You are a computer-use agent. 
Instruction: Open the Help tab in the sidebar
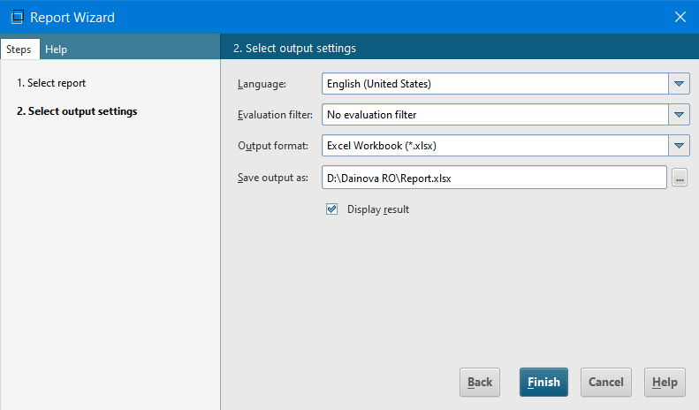click(x=57, y=49)
